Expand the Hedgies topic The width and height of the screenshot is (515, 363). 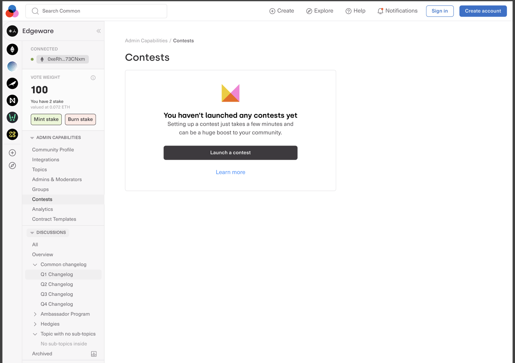(35, 324)
